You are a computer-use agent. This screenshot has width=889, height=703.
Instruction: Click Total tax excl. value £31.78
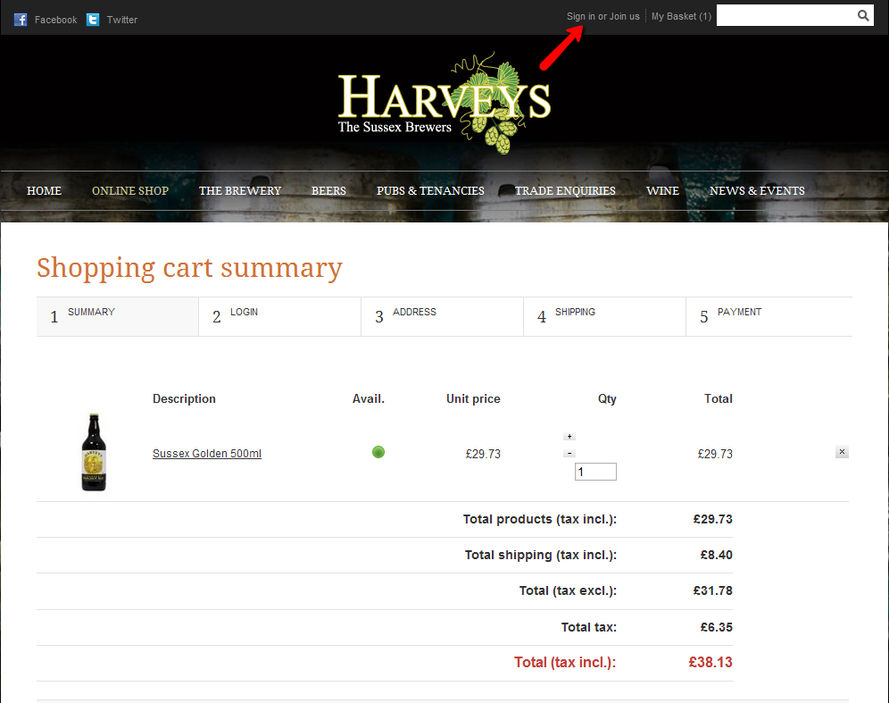point(713,590)
